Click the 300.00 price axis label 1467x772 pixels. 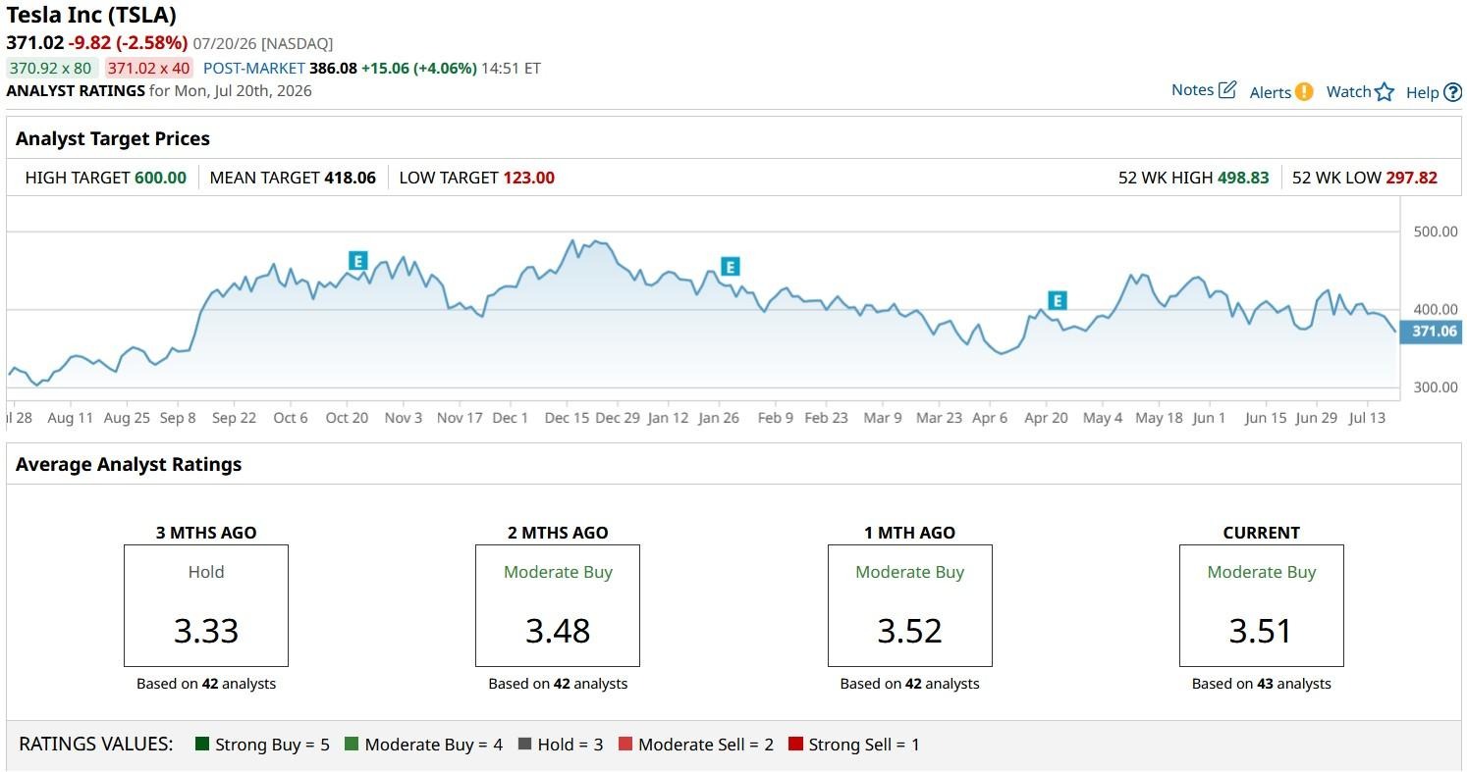pyautogui.click(x=1436, y=387)
